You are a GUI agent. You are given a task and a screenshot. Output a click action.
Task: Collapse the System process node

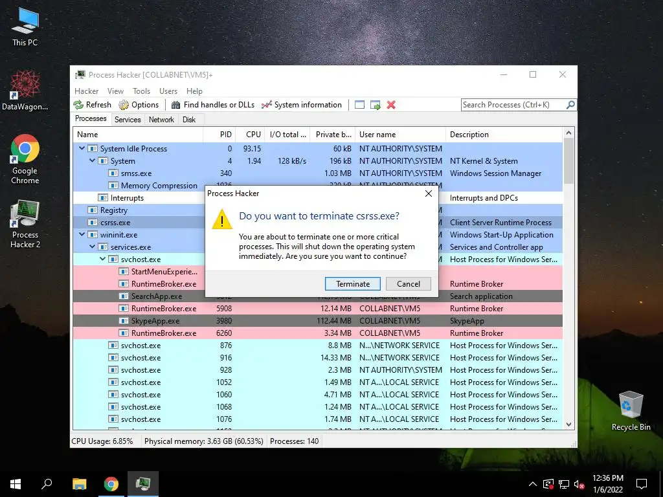coord(92,160)
